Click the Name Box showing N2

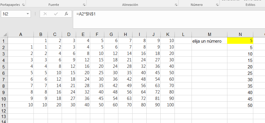coord(13,14)
